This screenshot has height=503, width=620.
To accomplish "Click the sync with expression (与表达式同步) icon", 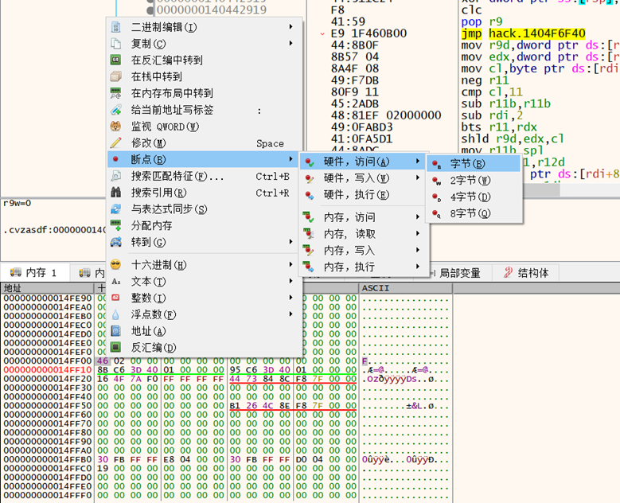I will coord(116,209).
